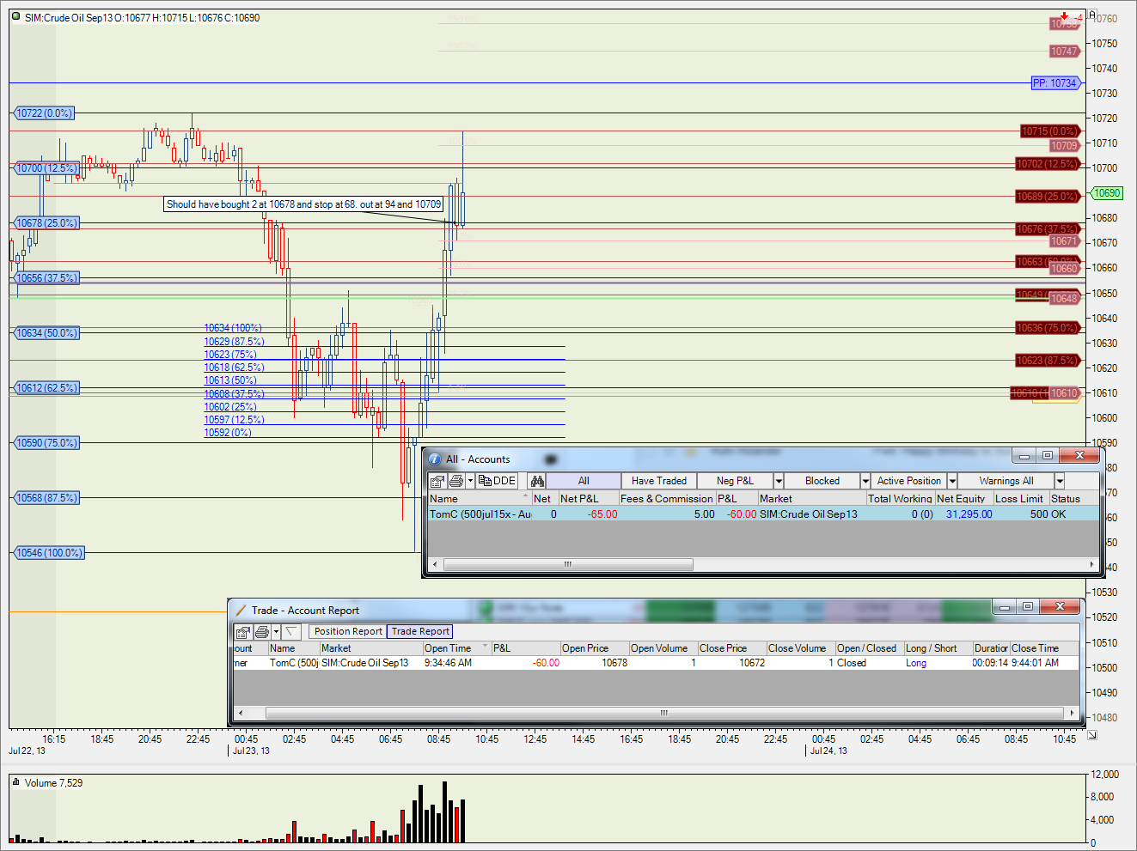Click green status circle at chart top-left
The image size is (1137, 851).
tap(16, 16)
